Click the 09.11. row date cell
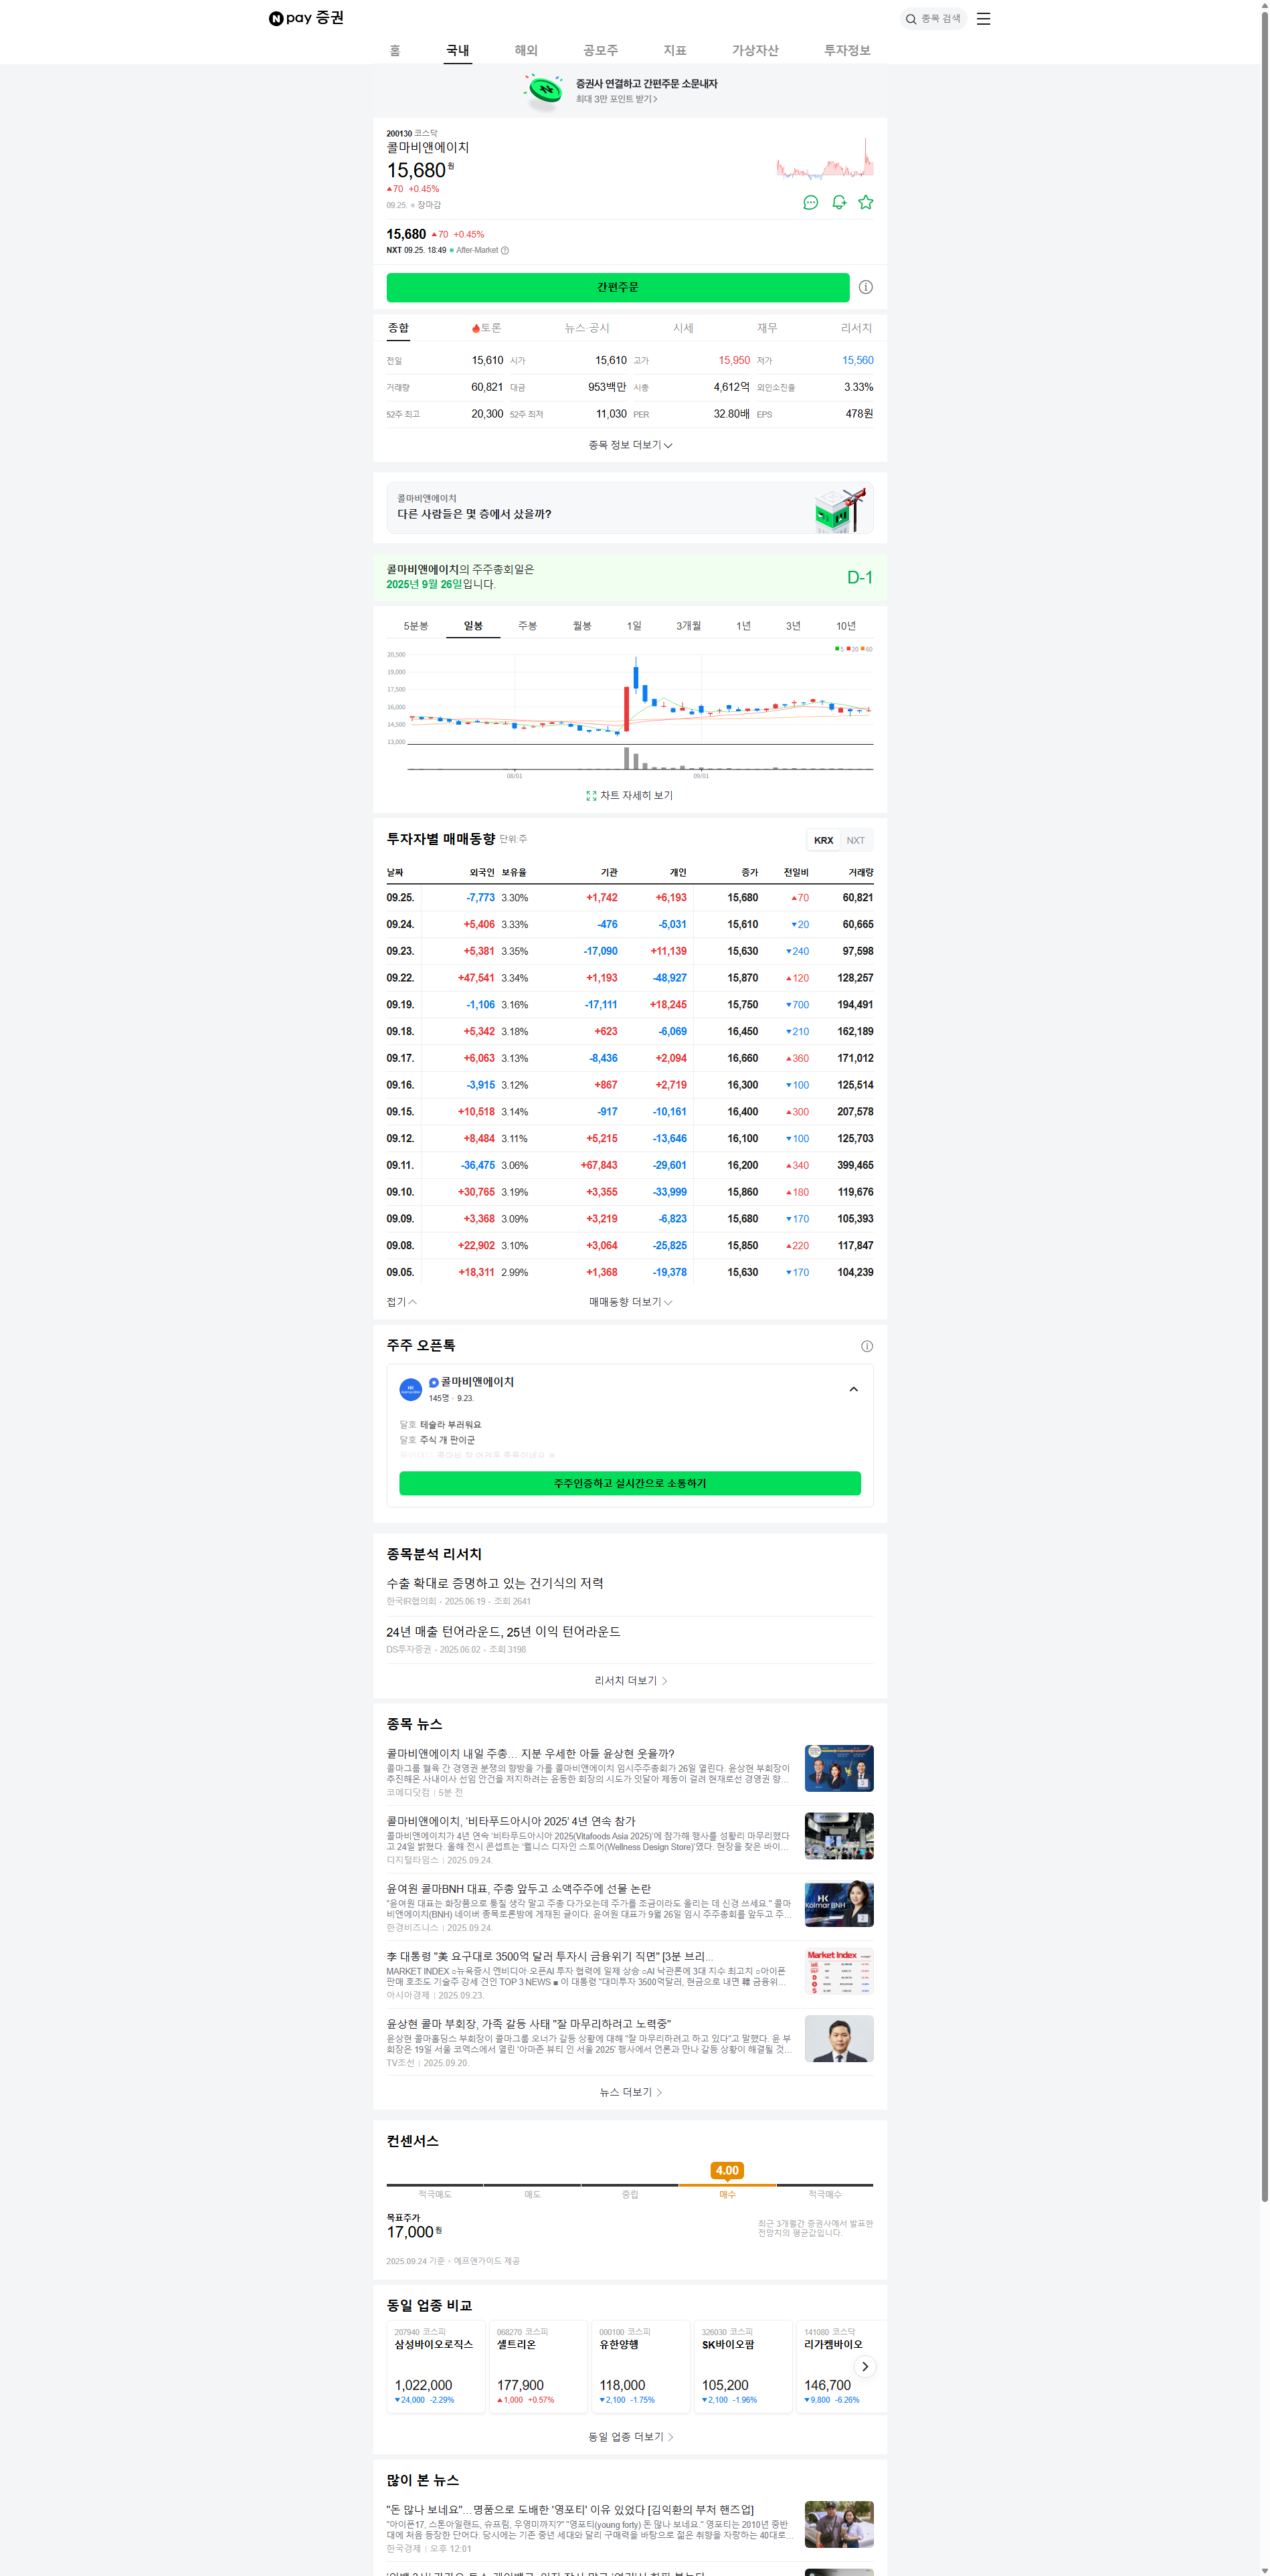1270x2576 pixels. pyautogui.click(x=400, y=1165)
